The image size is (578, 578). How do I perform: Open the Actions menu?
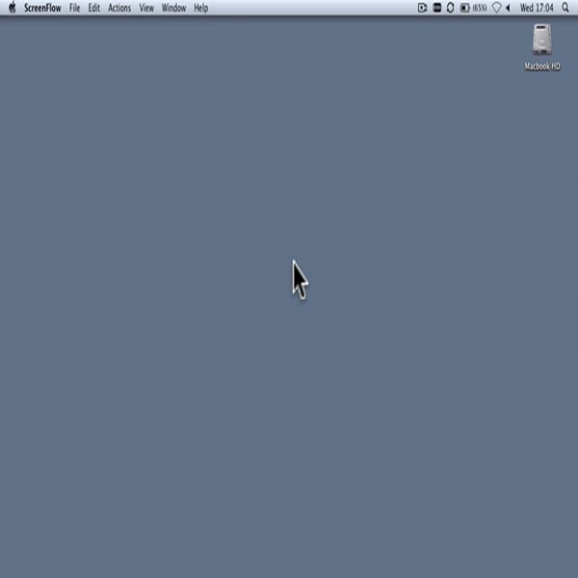tap(119, 8)
